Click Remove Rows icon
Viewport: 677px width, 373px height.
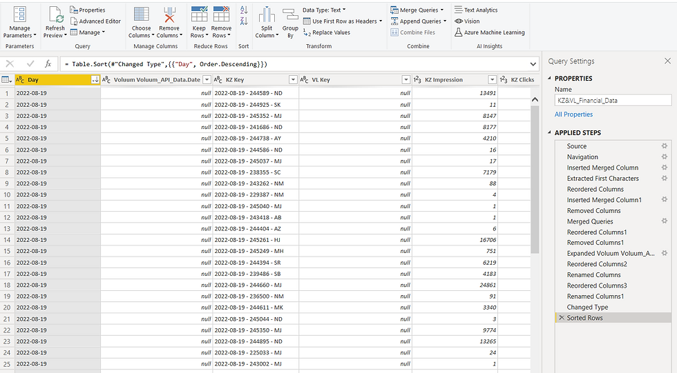[221, 14]
